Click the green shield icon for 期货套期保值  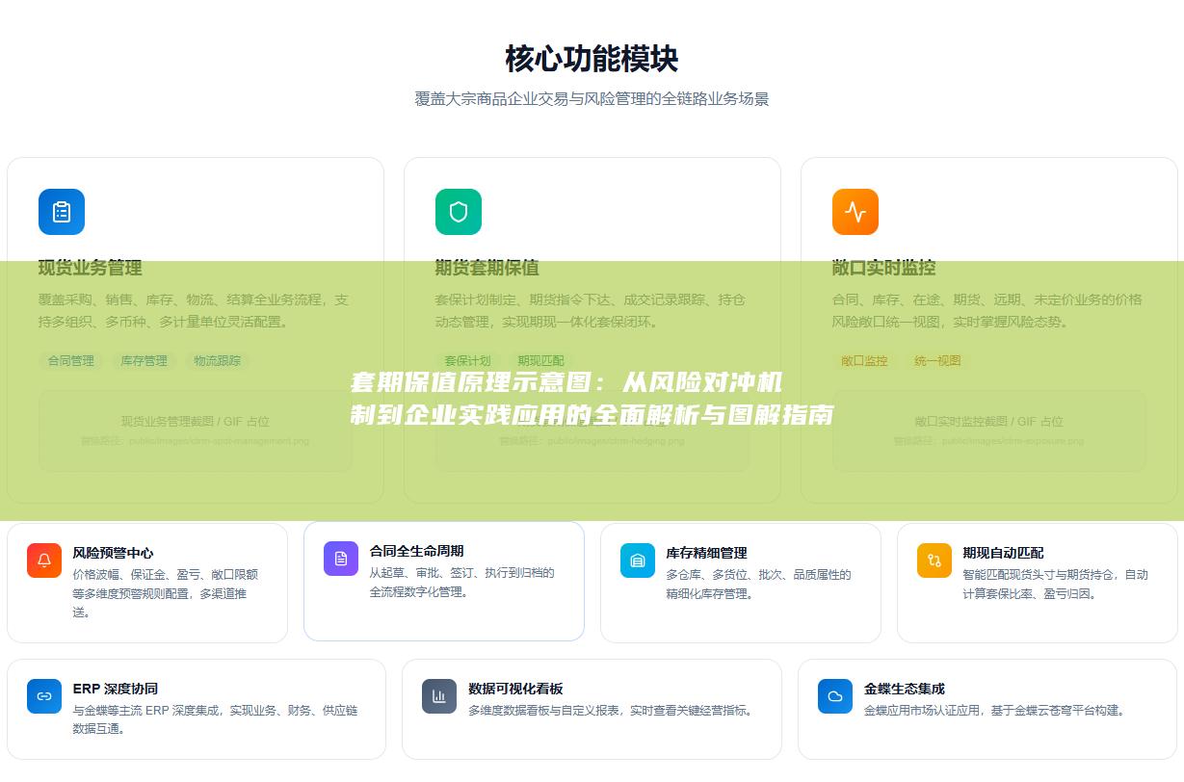tap(459, 212)
